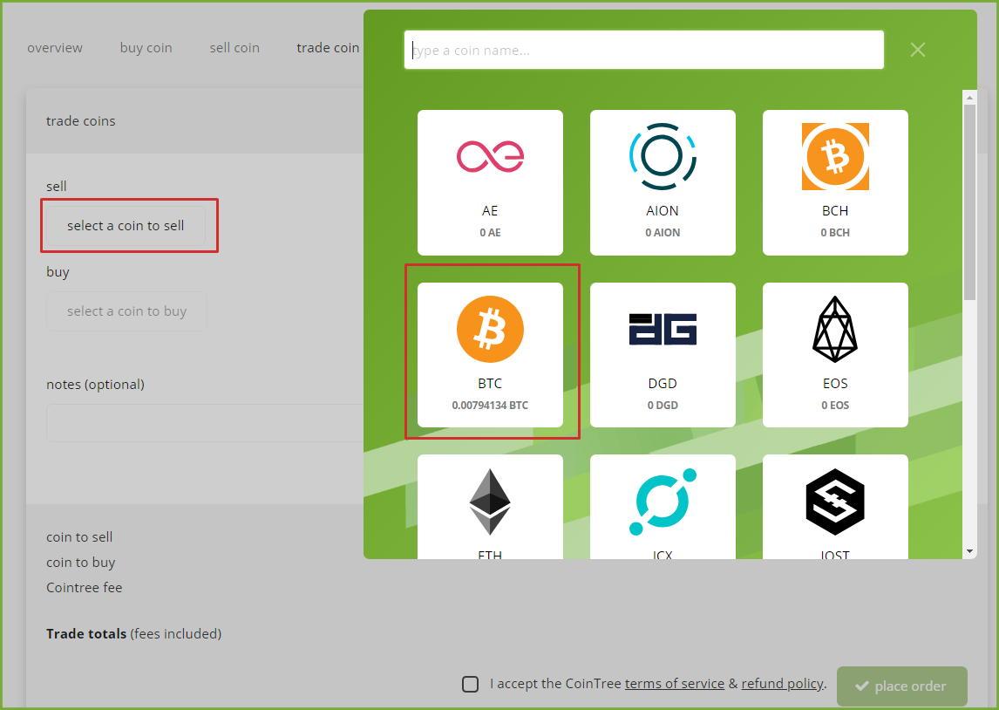This screenshot has height=710, width=999.
Task: Open the overview tab
Action: click(55, 48)
